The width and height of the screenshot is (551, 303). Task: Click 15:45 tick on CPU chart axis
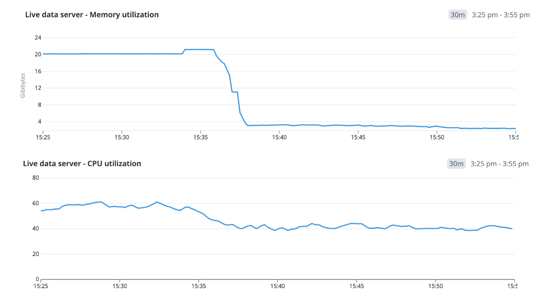pyautogui.click(x=357, y=286)
